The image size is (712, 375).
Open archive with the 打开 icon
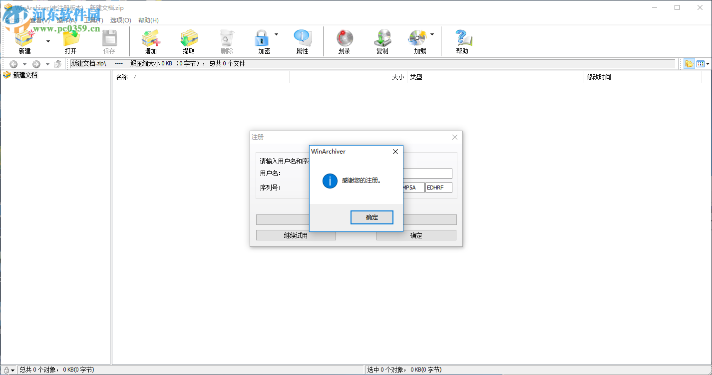(x=71, y=41)
